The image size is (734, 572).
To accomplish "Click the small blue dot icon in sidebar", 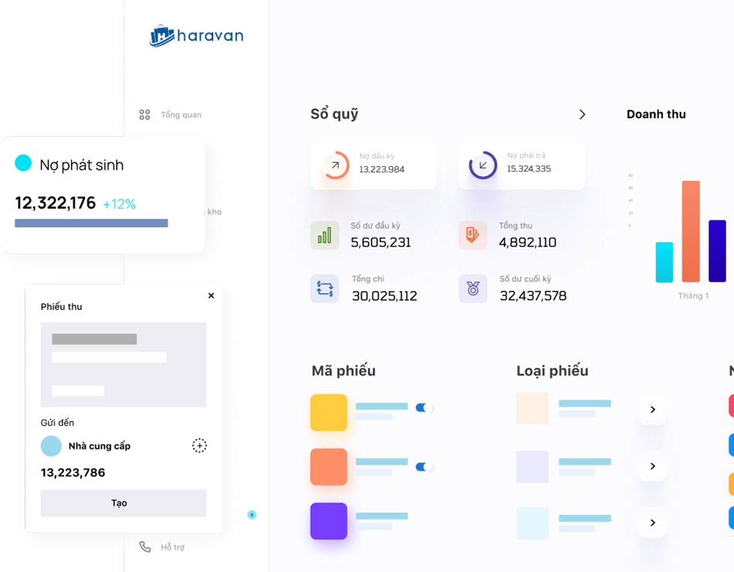I will pyautogui.click(x=252, y=515).
